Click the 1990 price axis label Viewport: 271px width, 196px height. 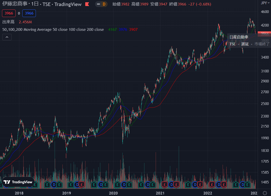click(x=265, y=138)
